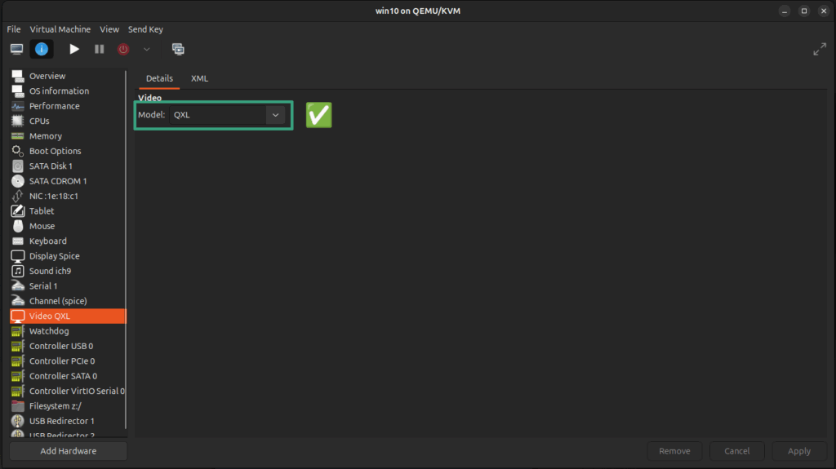
Task: Open the View menu
Action: [x=109, y=29]
